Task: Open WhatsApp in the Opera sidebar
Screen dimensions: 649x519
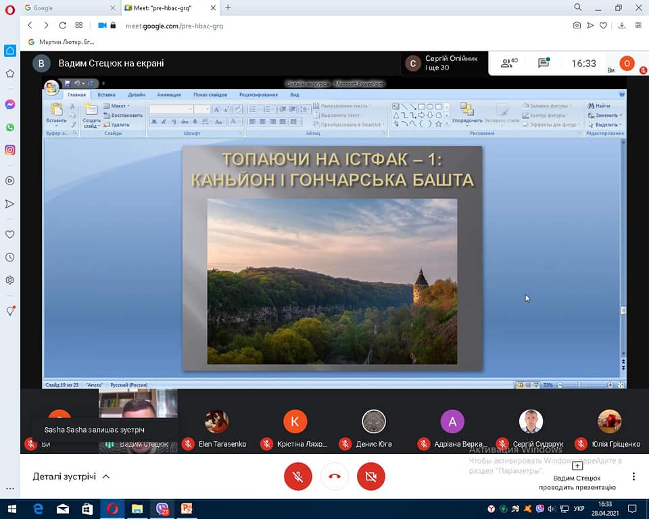Action: click(x=10, y=127)
